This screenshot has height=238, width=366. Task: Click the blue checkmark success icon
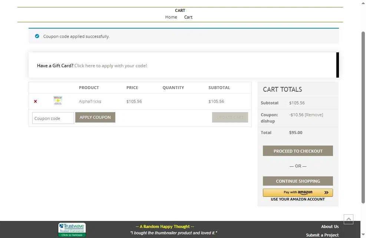tap(37, 36)
